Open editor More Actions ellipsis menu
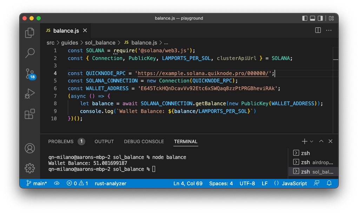Viewport: 358px width, 214px height. coord(329,30)
